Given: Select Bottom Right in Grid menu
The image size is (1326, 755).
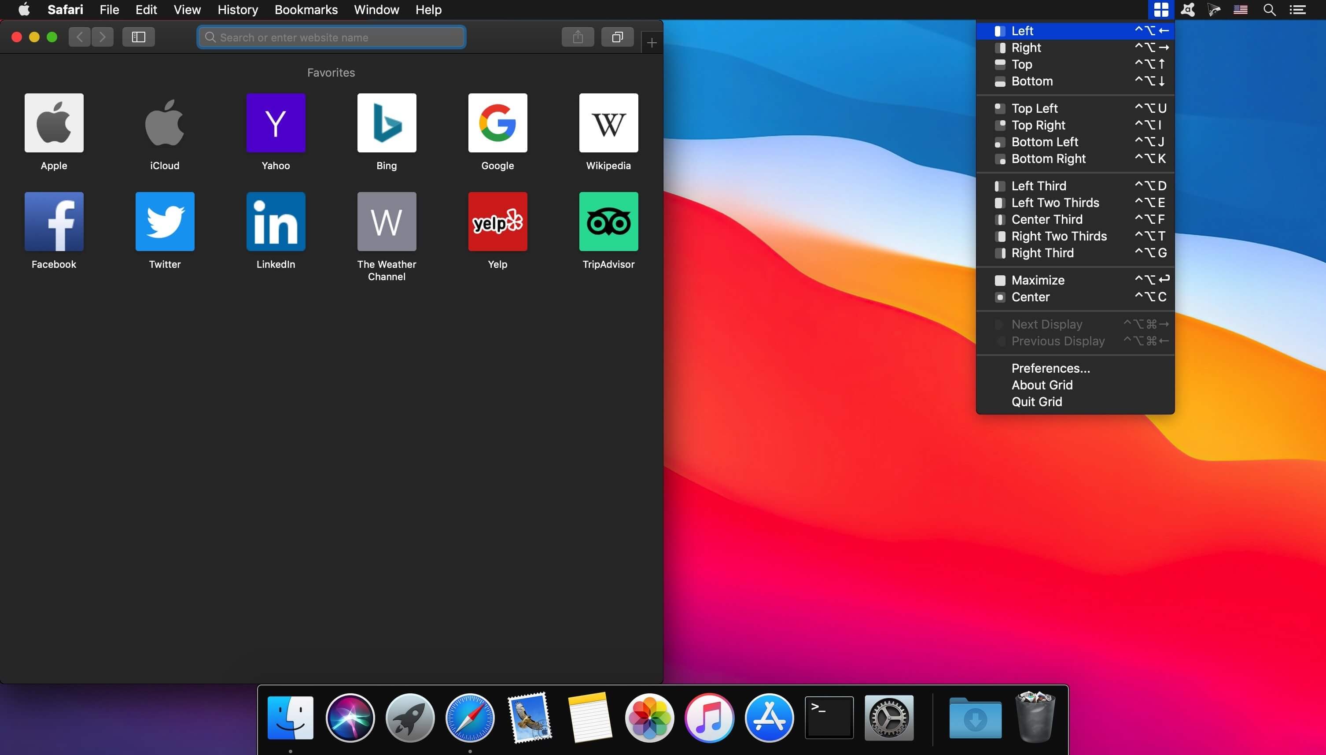Looking at the screenshot, I should click(x=1048, y=159).
